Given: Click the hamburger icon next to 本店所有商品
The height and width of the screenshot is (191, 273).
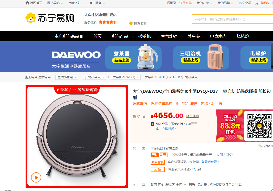Looking at the screenshot, I should coord(81,36).
